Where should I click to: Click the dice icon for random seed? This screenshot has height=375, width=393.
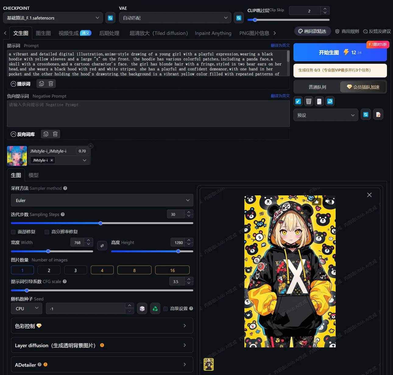pyautogui.click(x=142, y=309)
